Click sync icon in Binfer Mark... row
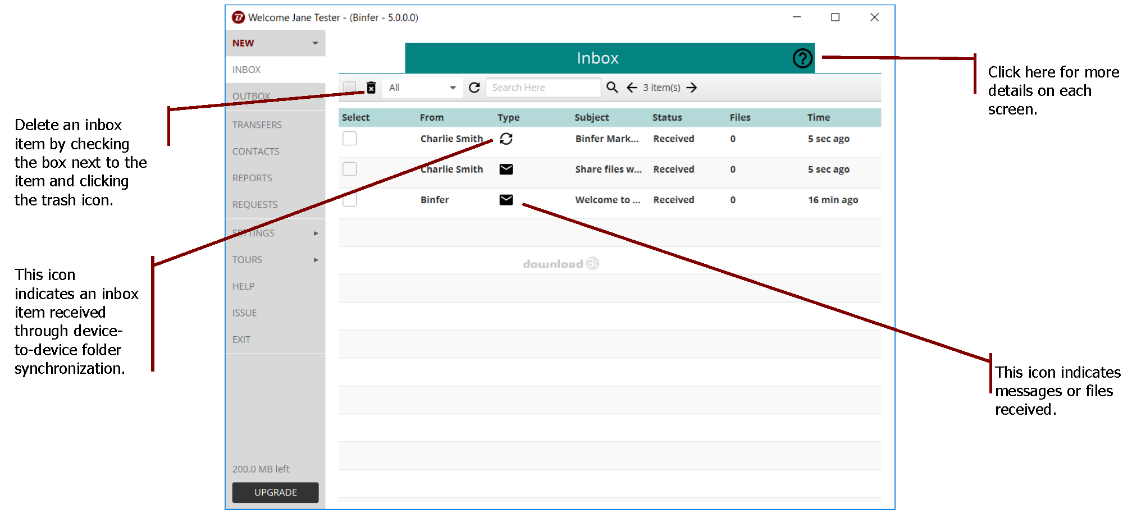This screenshot has height=527, width=1123. pyautogui.click(x=506, y=139)
